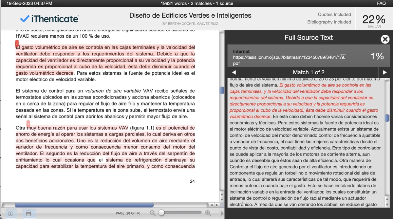Click 'PAGE: 28 OF 76' indicator
This screenshot has width=393, height=219.
click(128, 213)
